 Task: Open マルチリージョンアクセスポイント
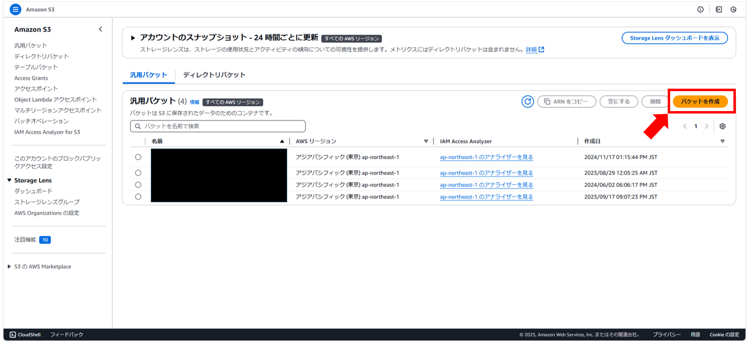[58, 110]
